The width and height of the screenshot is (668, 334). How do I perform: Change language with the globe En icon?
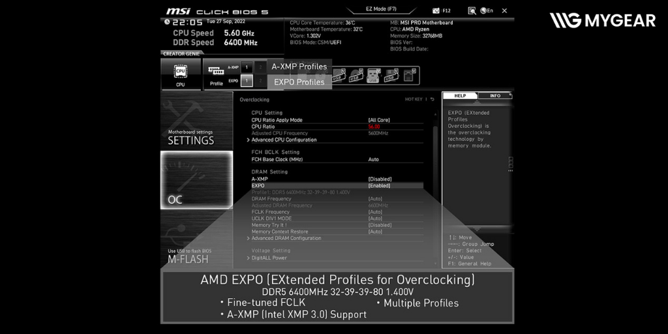[487, 10]
